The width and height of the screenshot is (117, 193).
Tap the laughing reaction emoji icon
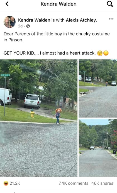point(6,183)
